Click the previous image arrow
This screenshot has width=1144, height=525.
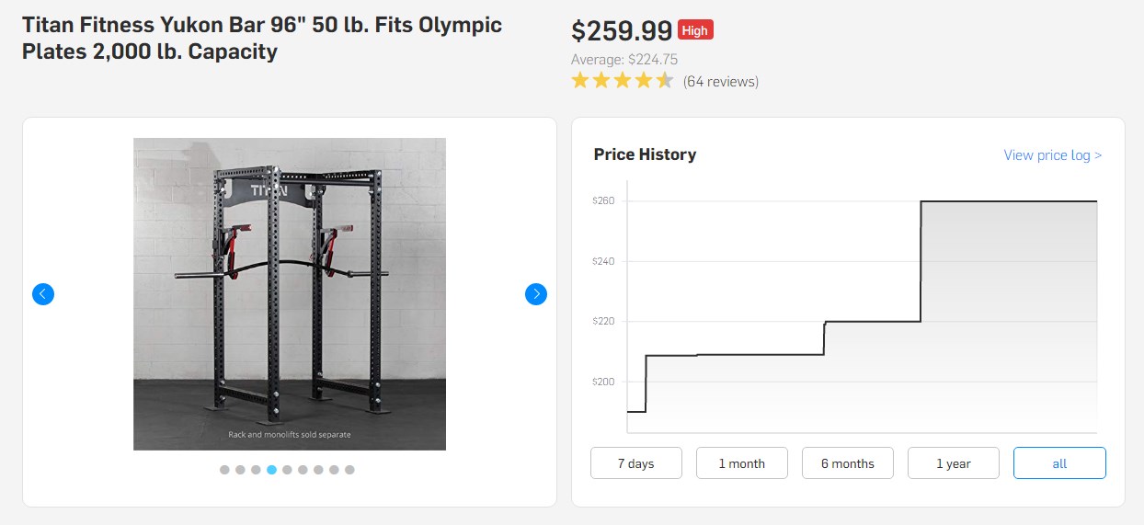click(43, 294)
